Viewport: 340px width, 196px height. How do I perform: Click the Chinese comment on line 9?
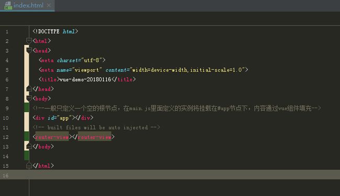click(177, 108)
